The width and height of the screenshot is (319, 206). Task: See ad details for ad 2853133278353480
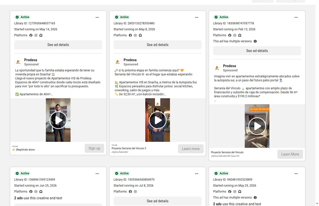[158, 45]
